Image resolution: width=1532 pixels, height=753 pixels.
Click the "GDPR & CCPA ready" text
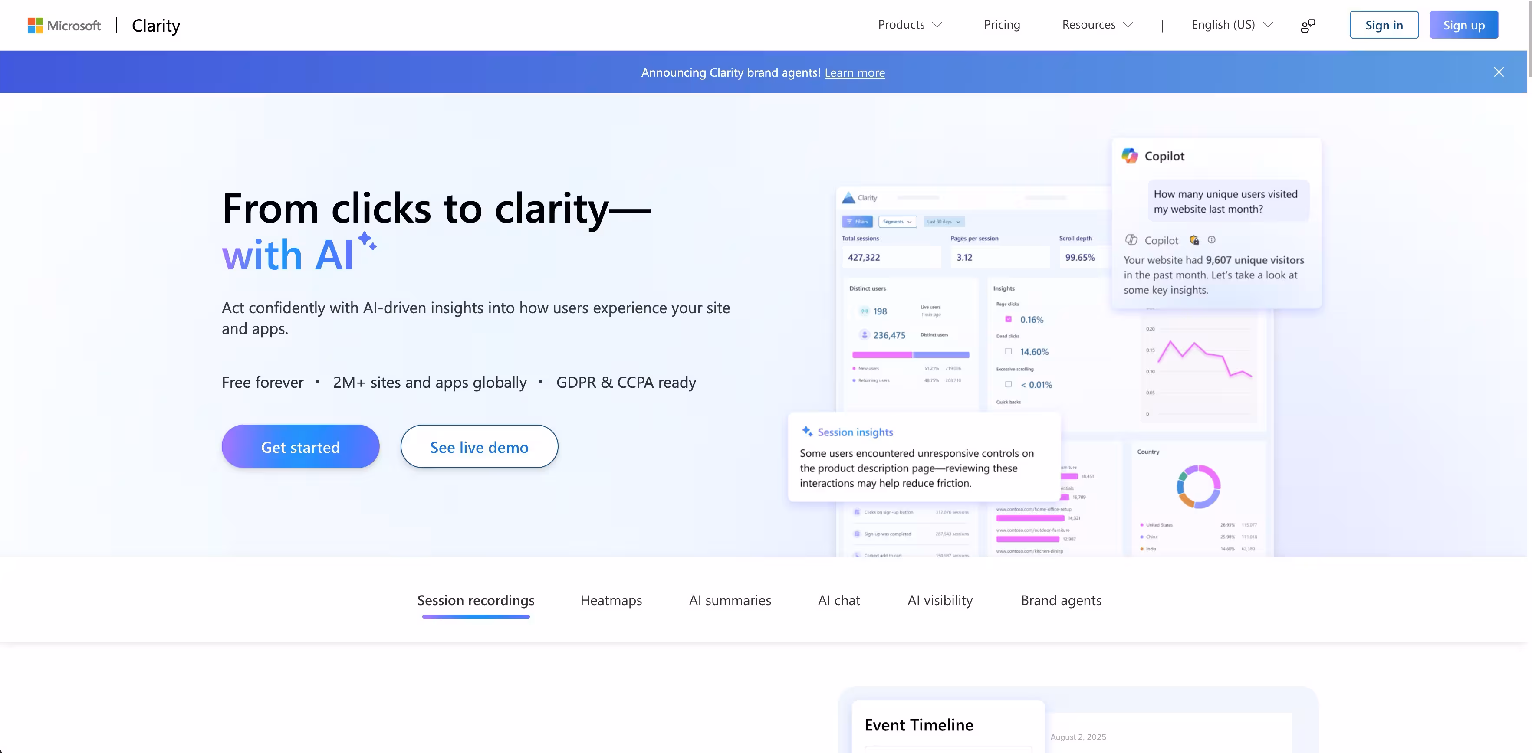pos(626,382)
